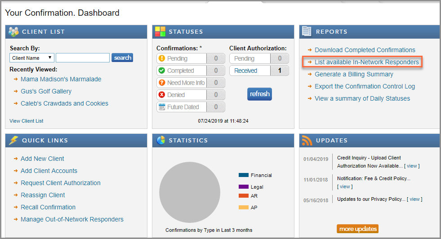Click the Updates RSS feed icon
Viewport: 441px width, 239px height.
(x=307, y=141)
